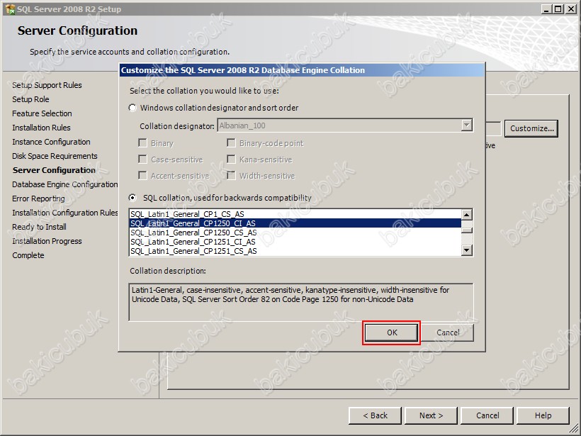Click the collation list scrollbar thumb

pyautogui.click(x=467, y=230)
